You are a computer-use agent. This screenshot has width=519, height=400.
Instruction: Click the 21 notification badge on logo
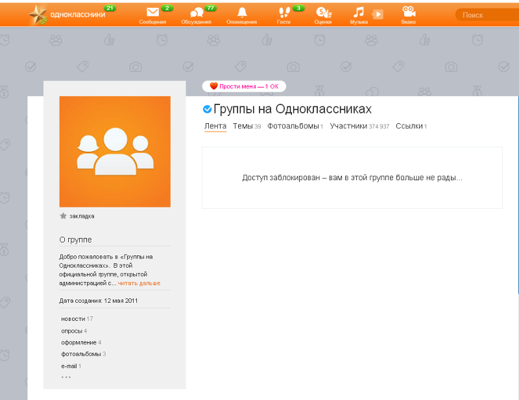pos(110,8)
